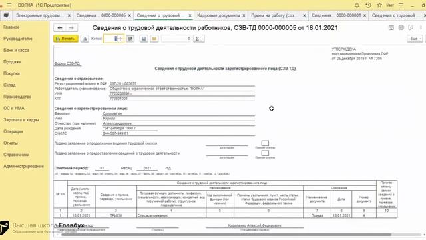Open the Справочники section

(x=16, y=155)
